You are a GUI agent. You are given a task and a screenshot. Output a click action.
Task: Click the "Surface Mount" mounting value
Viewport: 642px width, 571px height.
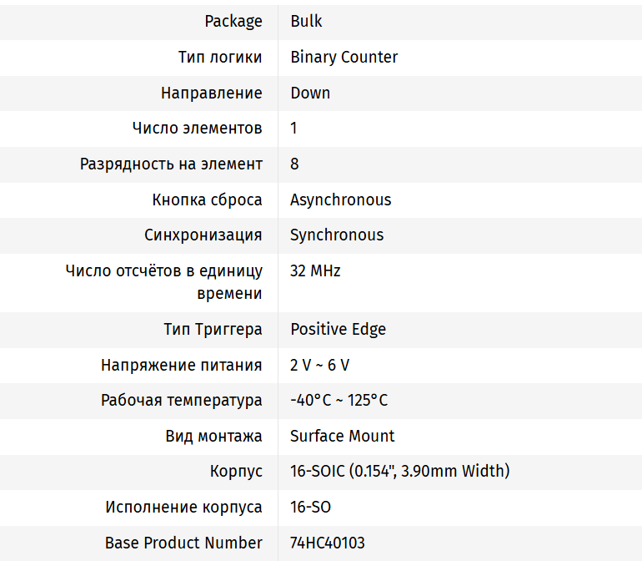[342, 436]
